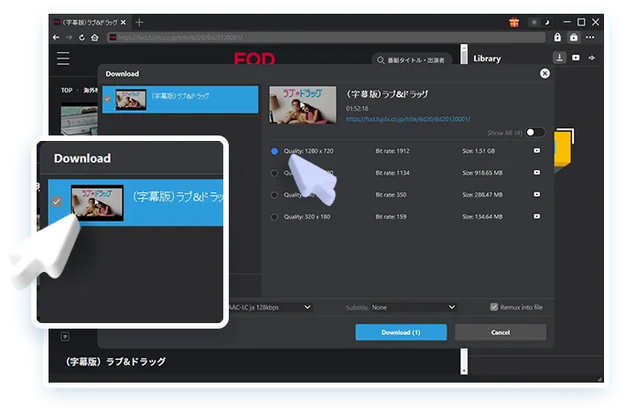
Task: Open a new tab with plus icon
Action: tap(139, 22)
